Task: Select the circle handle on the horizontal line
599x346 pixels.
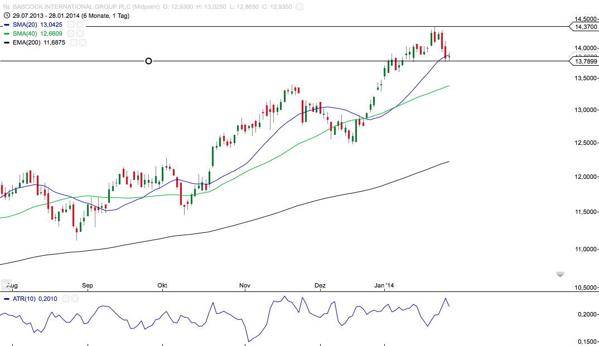Action: pyautogui.click(x=148, y=61)
